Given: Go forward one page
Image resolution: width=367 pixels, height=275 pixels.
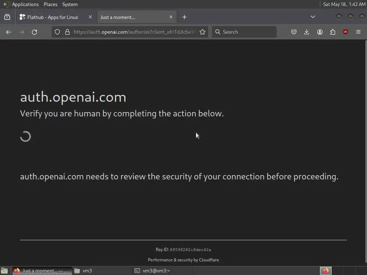Looking at the screenshot, I should [x=22, y=32].
